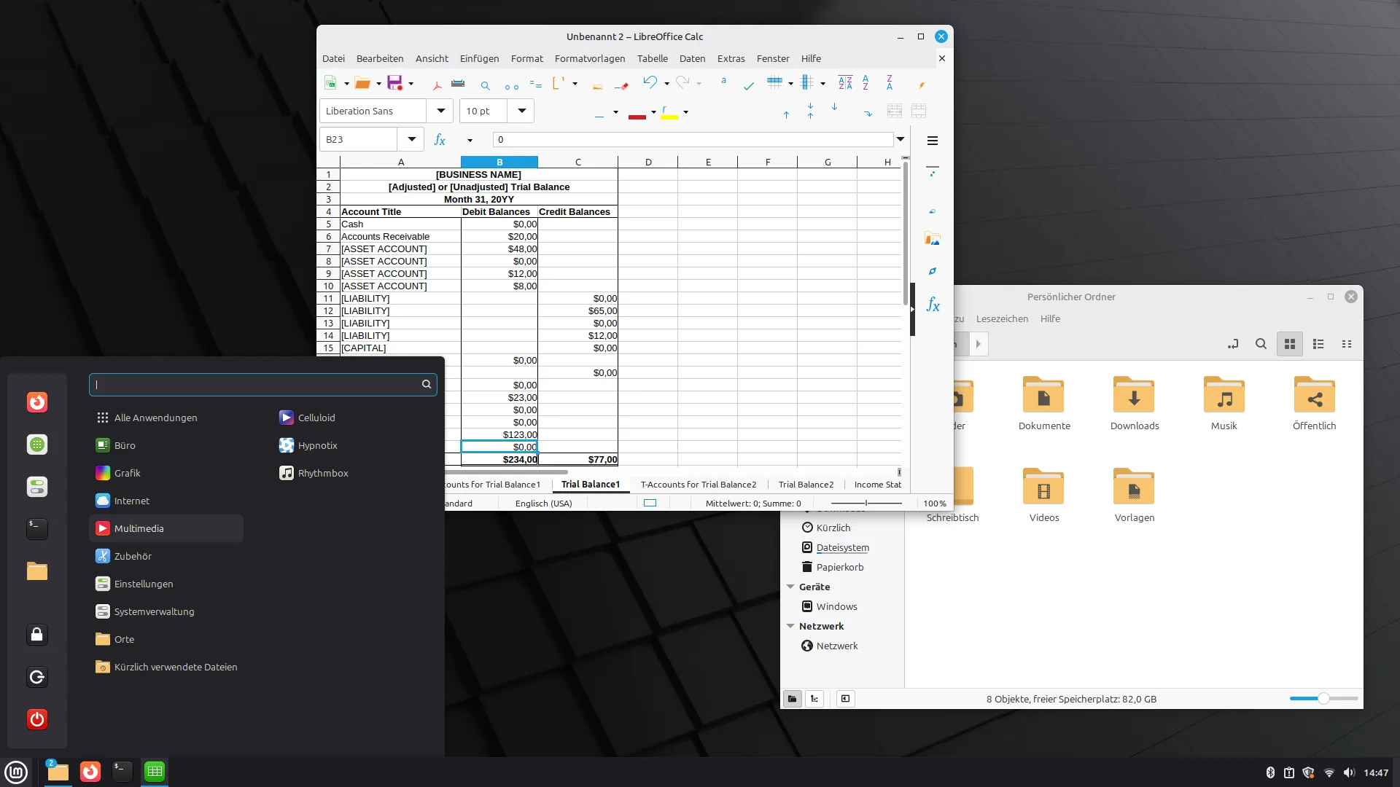Open the Function Wizard fx icon
The width and height of the screenshot is (1400, 787).
click(x=440, y=140)
